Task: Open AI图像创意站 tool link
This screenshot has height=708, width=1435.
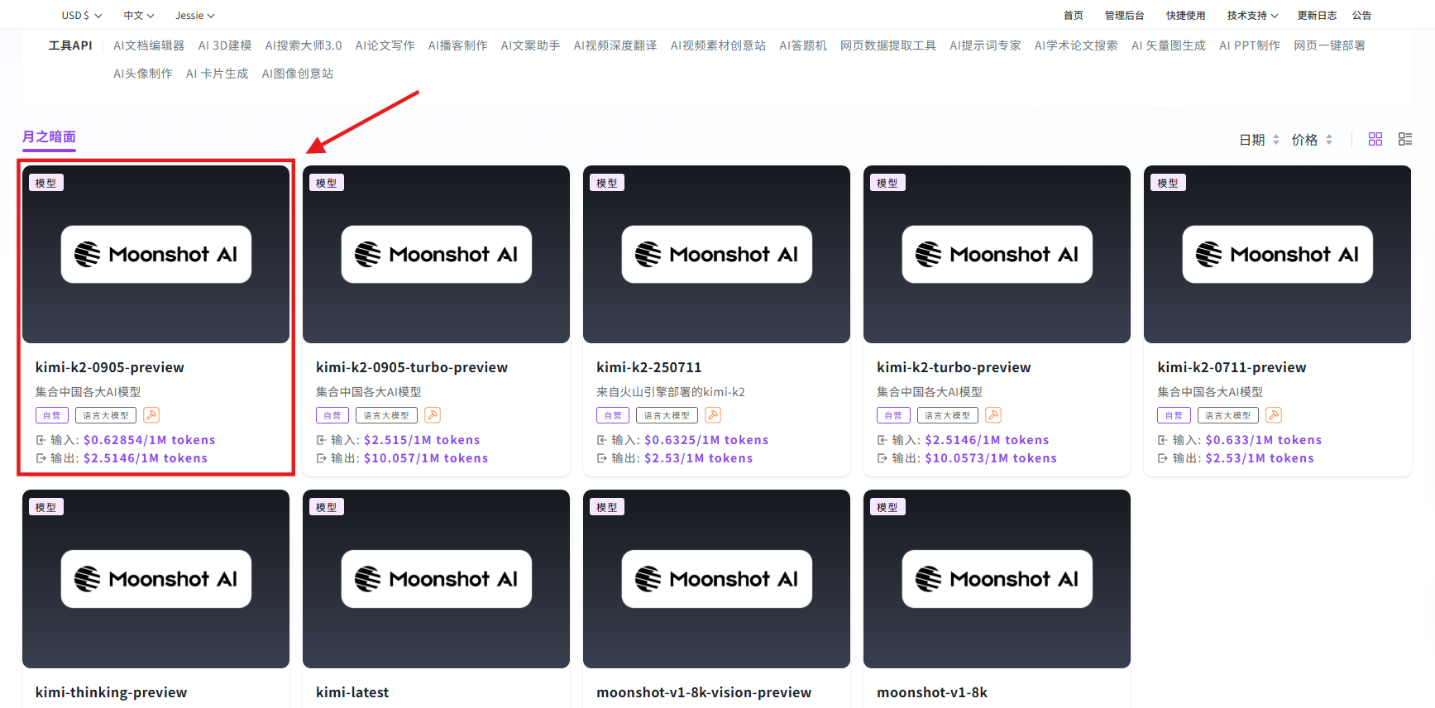Action: 298,74
